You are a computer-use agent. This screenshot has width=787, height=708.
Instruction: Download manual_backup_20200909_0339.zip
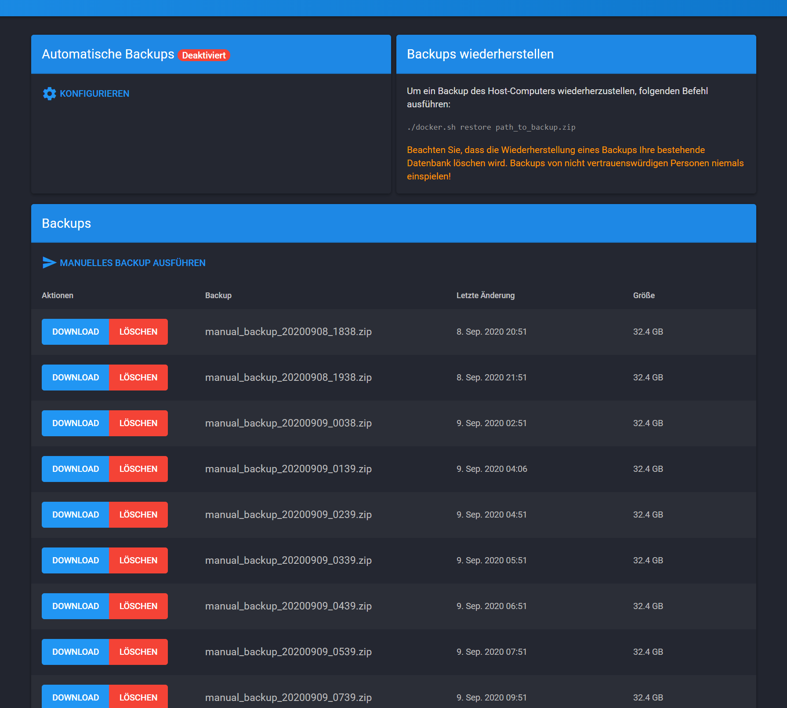pyautogui.click(x=76, y=560)
